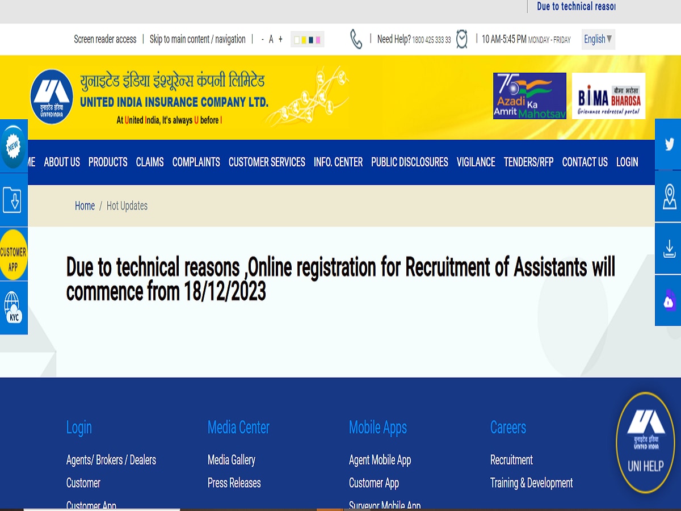Viewport: 681px width, 511px height.
Task: Decrease font size with the minus control
Action: click(x=262, y=39)
